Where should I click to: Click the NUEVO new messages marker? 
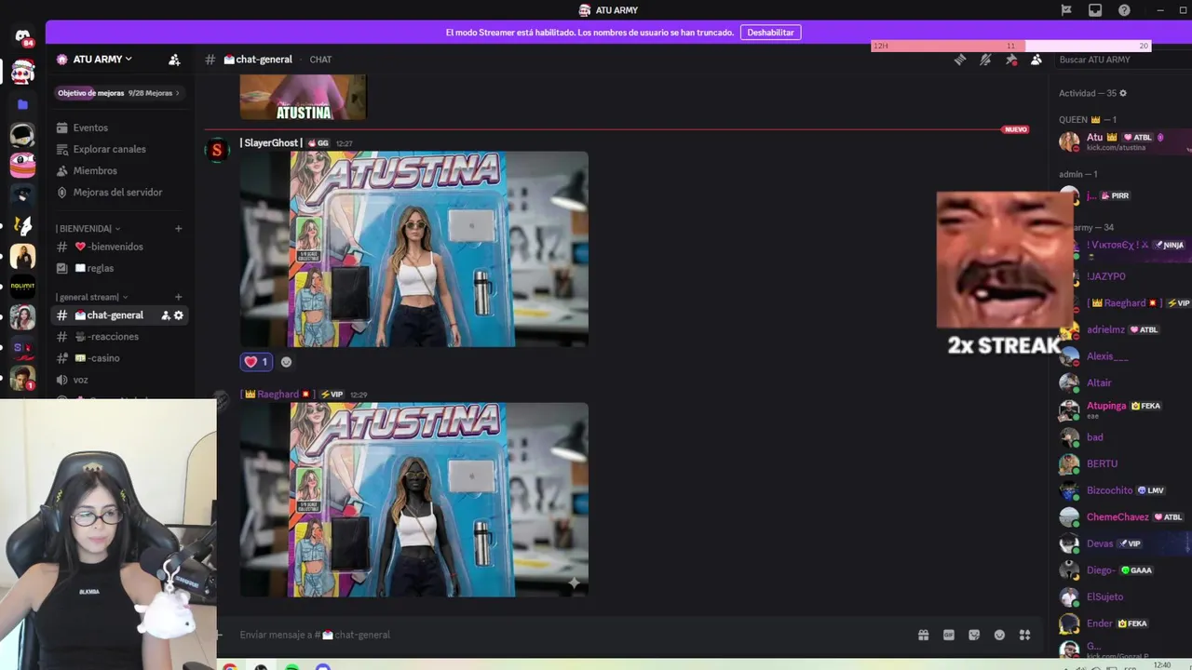point(1015,129)
